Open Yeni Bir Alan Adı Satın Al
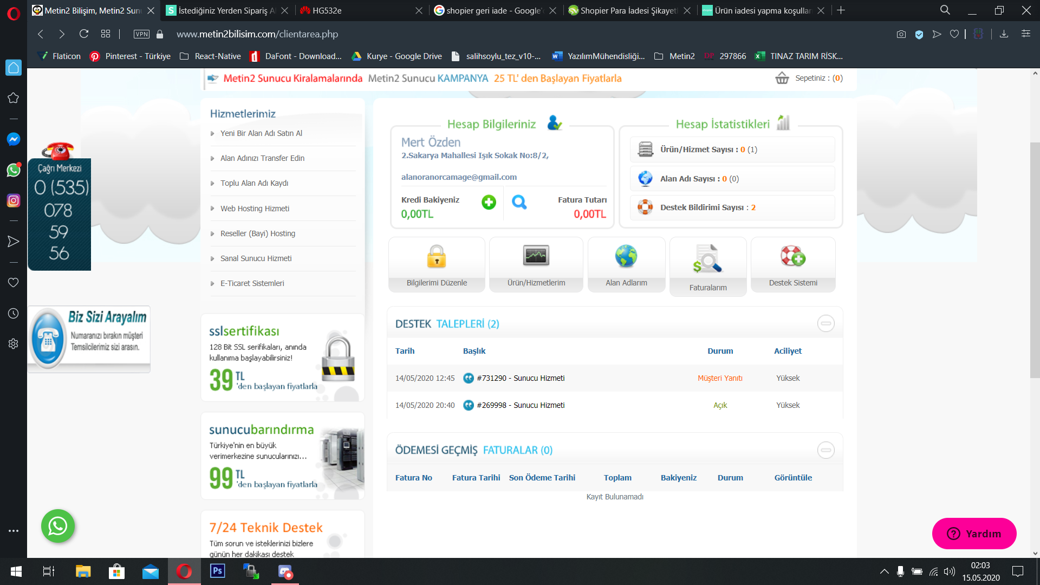1040x585 pixels. 261,133
